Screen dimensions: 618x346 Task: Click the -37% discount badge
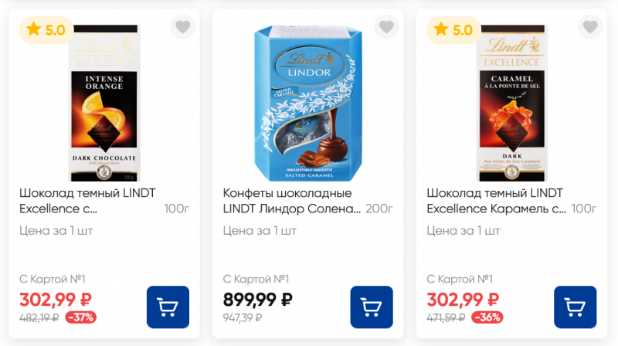tap(81, 317)
